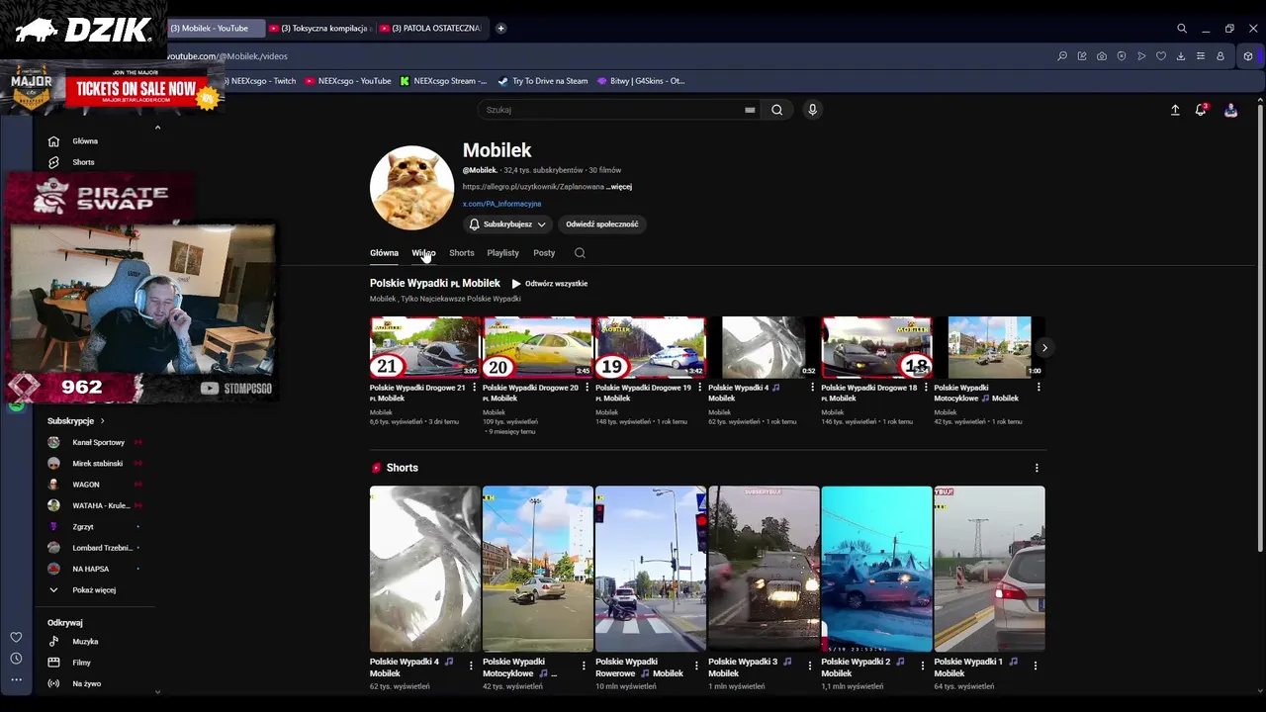This screenshot has width=1266, height=712.
Task: Open options for short Polskie Wypadki 3
Action: [x=809, y=666]
